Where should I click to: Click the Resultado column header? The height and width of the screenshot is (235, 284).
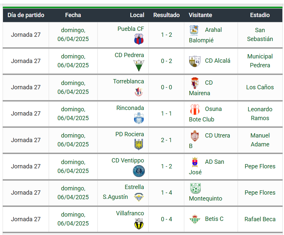(x=167, y=15)
